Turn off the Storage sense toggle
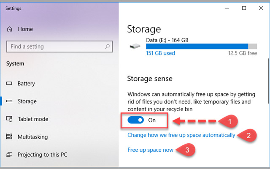The height and width of the screenshot is (169, 270). pos(136,120)
